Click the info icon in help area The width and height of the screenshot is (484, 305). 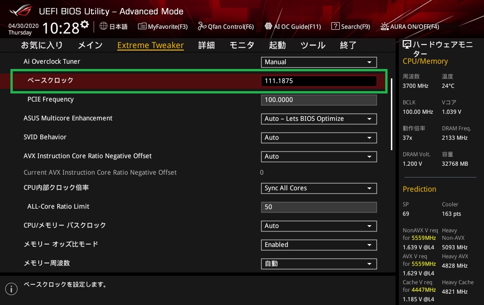tap(11, 289)
